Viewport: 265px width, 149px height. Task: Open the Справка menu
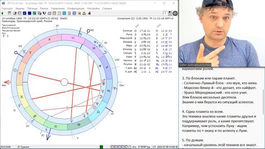(107, 8)
